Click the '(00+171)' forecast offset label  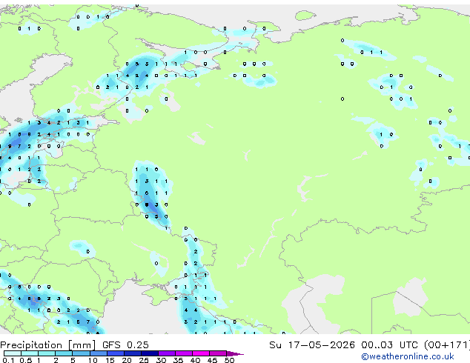[447, 345]
